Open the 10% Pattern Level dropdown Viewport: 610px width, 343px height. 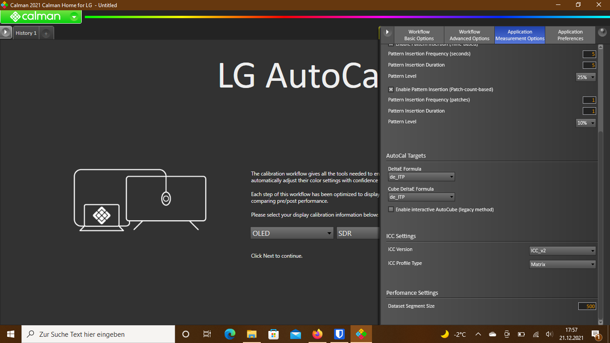click(586, 123)
